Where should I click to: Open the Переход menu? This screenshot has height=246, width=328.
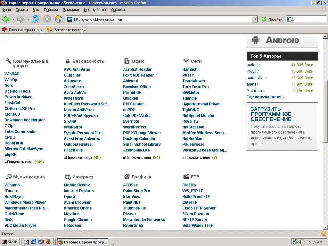pos(51,10)
